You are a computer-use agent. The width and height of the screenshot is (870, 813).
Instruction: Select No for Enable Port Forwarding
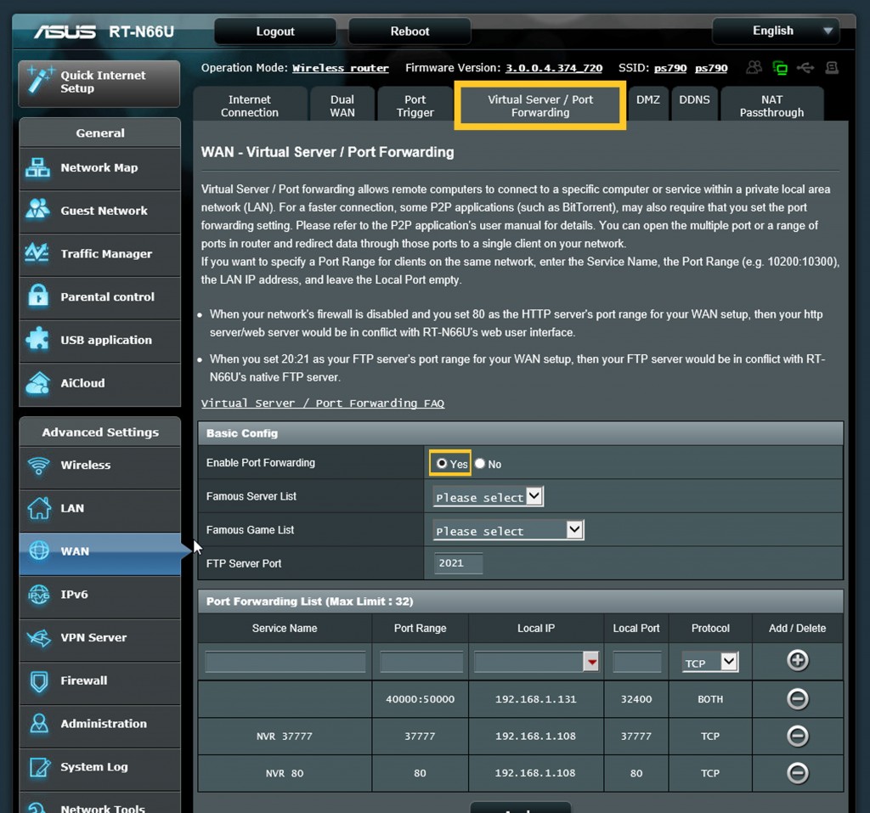[480, 463]
